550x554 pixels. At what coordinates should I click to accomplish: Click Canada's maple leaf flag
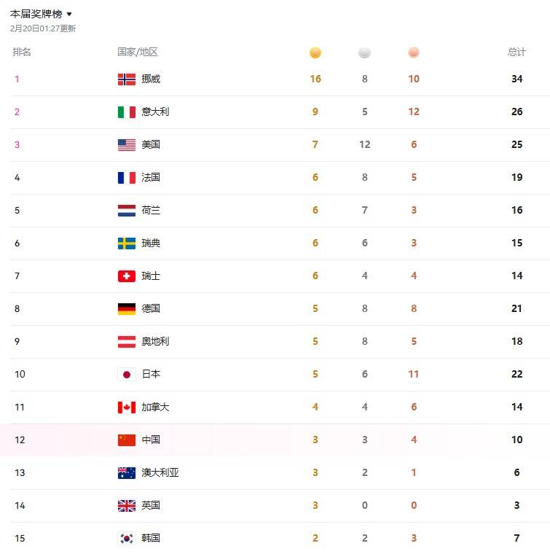[x=127, y=407]
